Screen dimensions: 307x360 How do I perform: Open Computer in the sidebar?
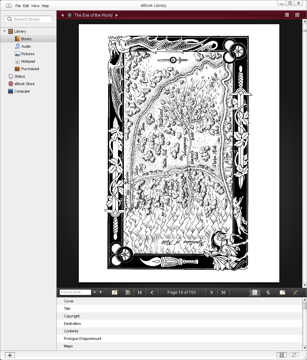pos(22,91)
